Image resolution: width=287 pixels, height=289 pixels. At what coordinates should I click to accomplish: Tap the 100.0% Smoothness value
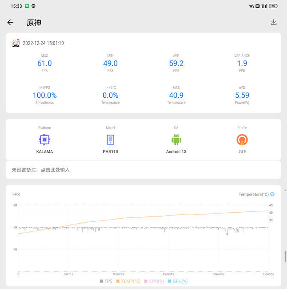click(45, 95)
